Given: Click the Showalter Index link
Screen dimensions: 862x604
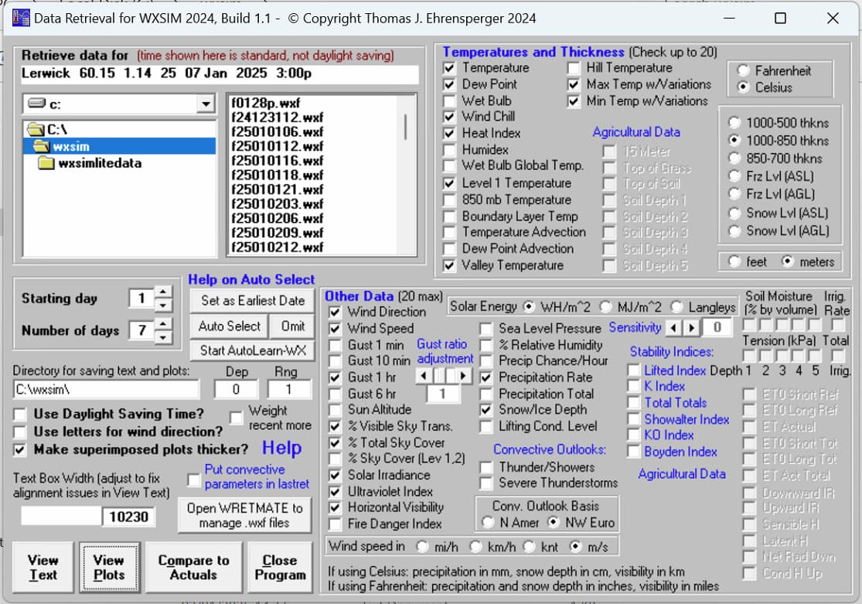Looking at the screenshot, I should [x=687, y=419].
